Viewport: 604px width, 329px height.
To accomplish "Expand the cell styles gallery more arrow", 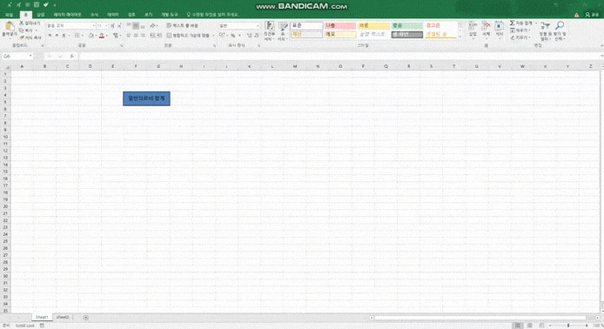I will pos(460,37).
